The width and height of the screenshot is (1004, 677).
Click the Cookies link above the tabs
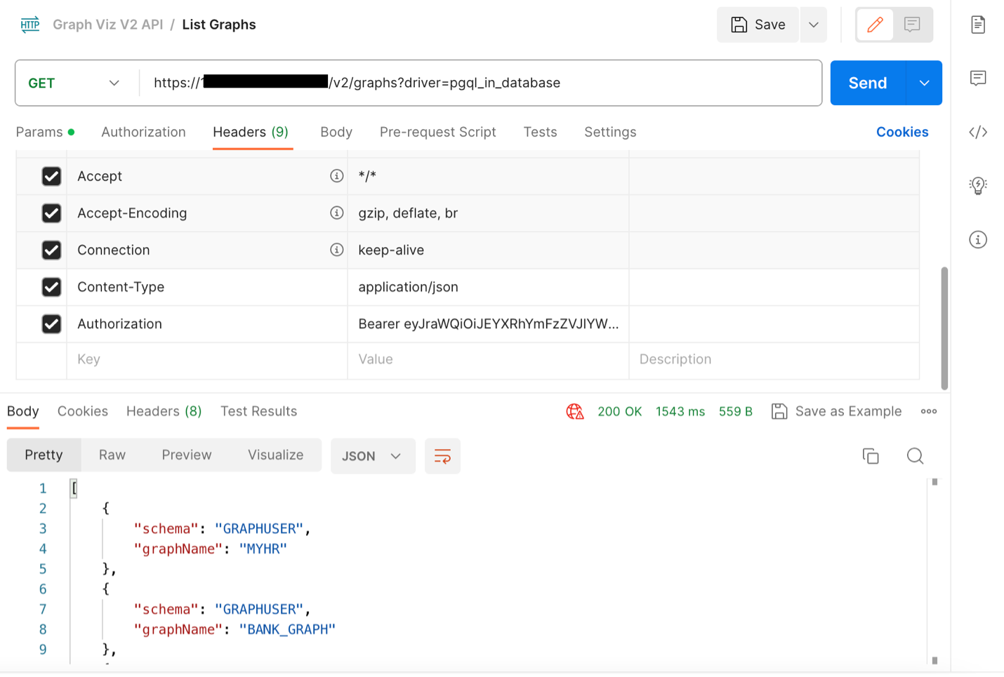coord(902,132)
